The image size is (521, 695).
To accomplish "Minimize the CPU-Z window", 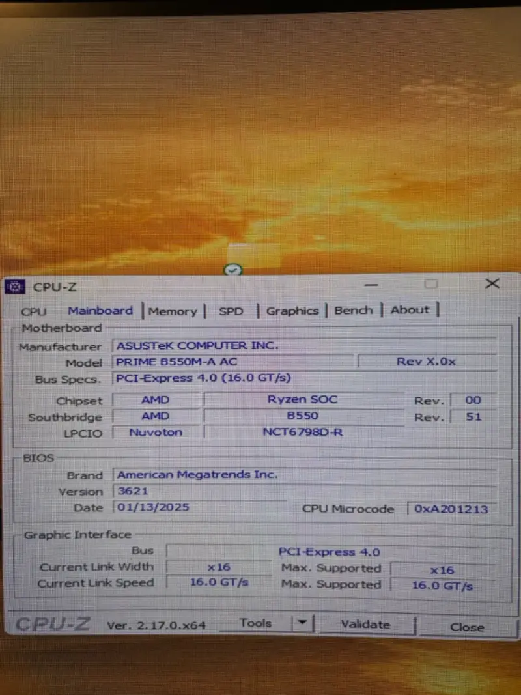I will pos(371,285).
